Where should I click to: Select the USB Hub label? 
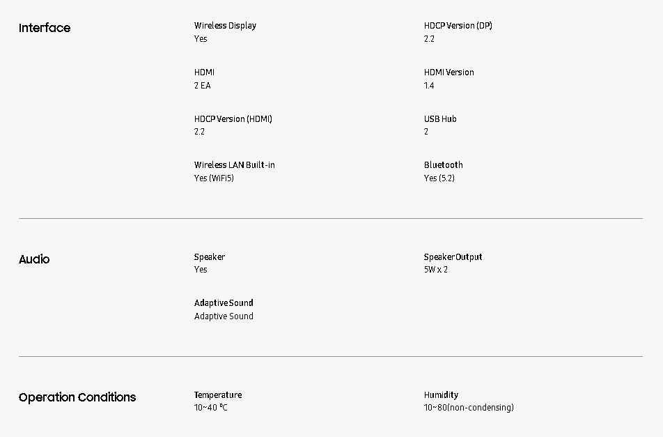coord(440,119)
